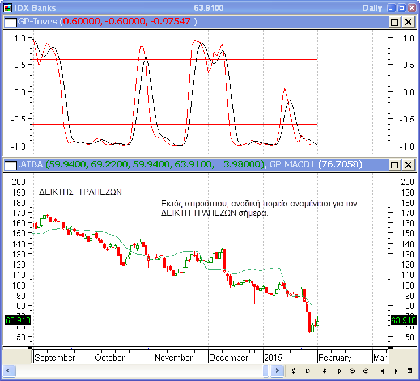Image resolution: width=420 pixels, height=381 pixels.
Task: Click the February label on time axis
Action: pyautogui.click(x=335, y=358)
